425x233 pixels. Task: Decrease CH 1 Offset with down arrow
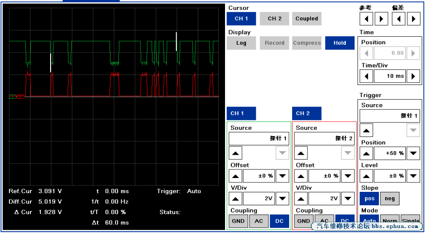(x=282, y=176)
